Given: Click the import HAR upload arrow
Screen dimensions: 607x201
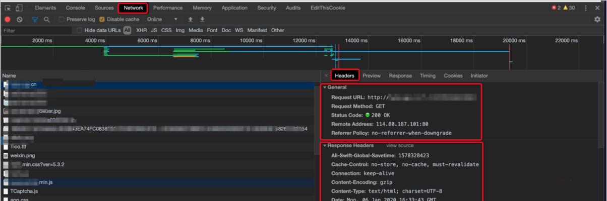Looking at the screenshot, I should pos(191,20).
